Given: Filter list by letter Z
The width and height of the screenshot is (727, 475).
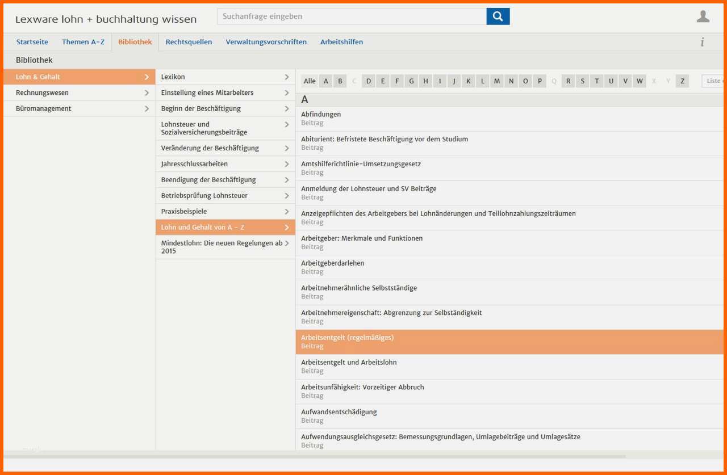Looking at the screenshot, I should 682,81.
